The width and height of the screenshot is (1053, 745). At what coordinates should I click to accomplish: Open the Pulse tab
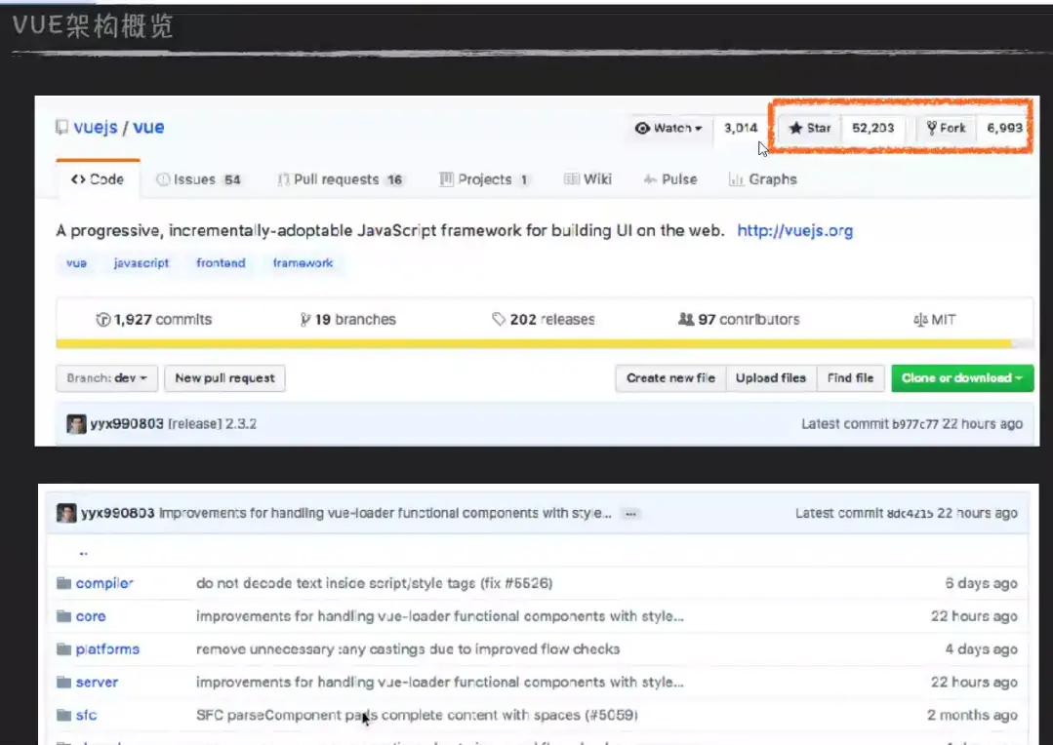pos(670,179)
